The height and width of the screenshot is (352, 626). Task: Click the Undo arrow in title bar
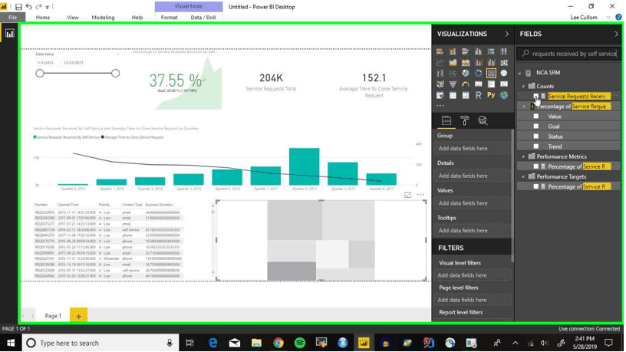28,7
